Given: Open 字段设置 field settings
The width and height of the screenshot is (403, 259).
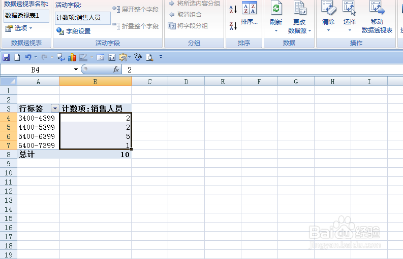Looking at the screenshot, I should (74, 31).
